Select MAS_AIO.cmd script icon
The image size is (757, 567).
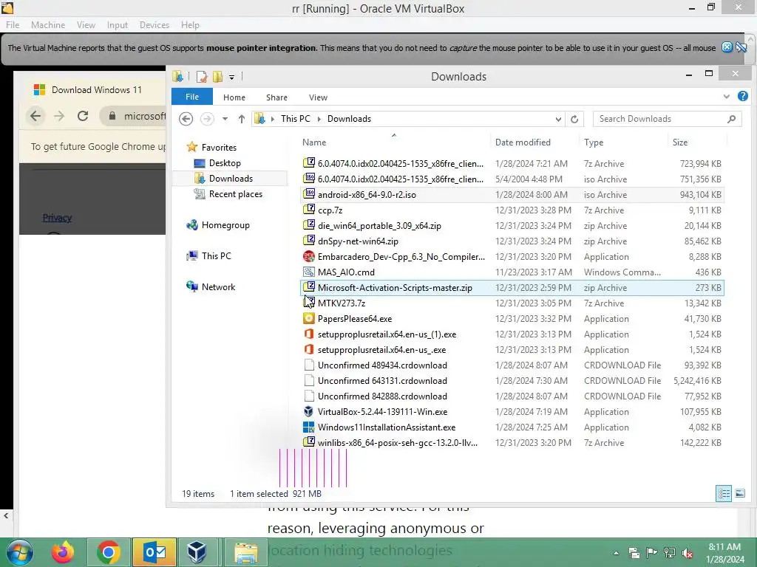click(309, 272)
